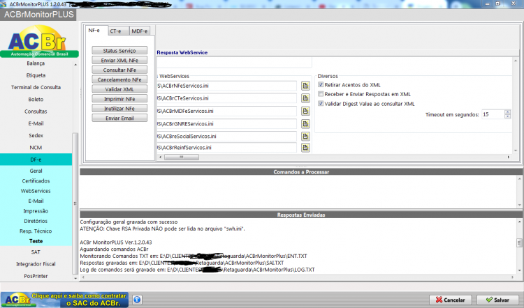This screenshot has height=308, width=524.
Task: Click the ACBrReinfServicos.ini path field
Action: (226, 148)
